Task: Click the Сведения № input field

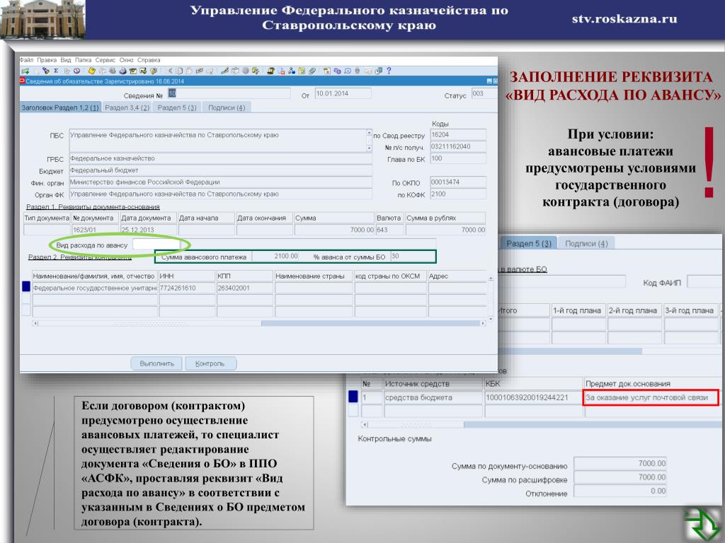Action: pos(229,93)
